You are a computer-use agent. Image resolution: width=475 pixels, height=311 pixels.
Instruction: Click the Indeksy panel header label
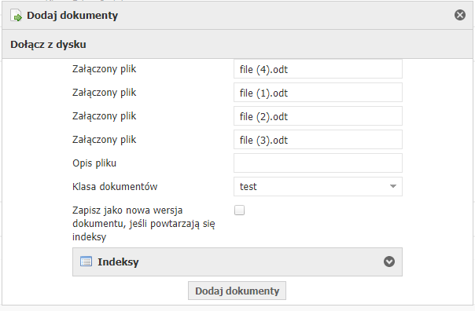pos(118,262)
